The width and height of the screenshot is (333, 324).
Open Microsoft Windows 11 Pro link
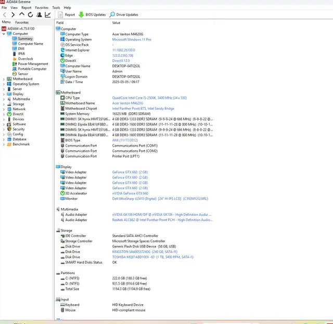[x=132, y=40]
